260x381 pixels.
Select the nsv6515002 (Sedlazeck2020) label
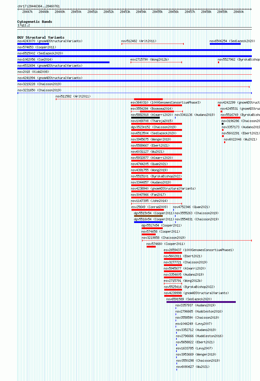pyautogui.click(x=40, y=53)
